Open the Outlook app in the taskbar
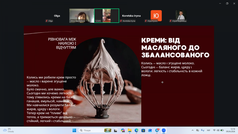The width and height of the screenshot is (238, 134). pos(150,130)
